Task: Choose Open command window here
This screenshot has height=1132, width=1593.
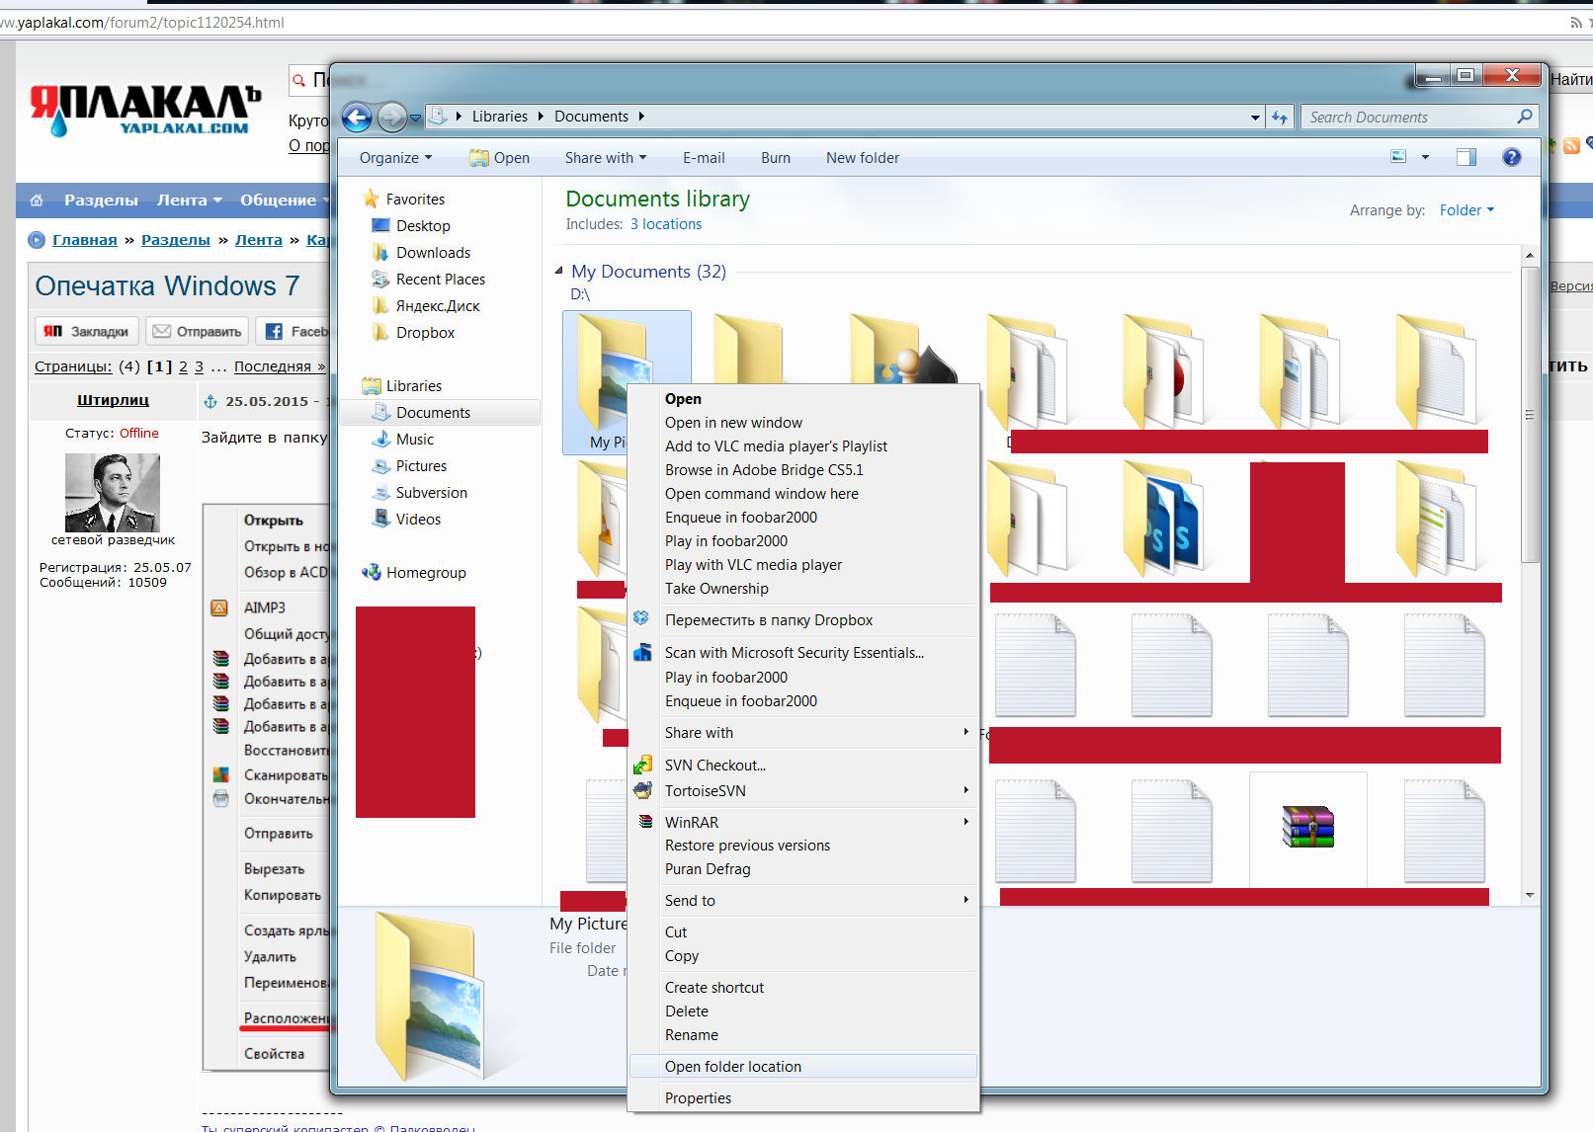Action: click(761, 494)
